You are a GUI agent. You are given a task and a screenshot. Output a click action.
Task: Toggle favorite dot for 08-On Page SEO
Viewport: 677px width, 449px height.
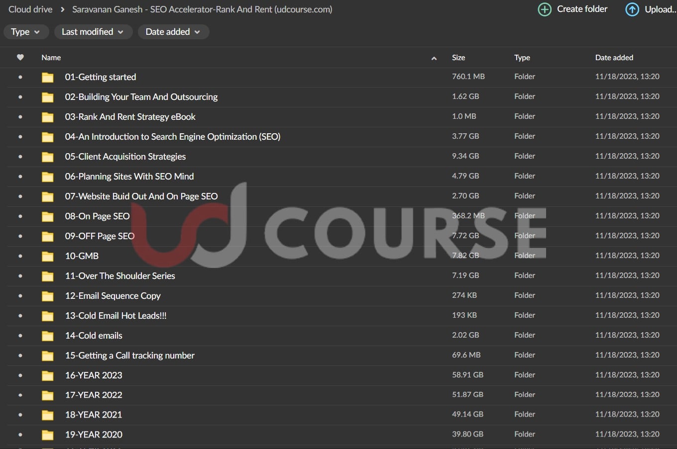(20, 216)
